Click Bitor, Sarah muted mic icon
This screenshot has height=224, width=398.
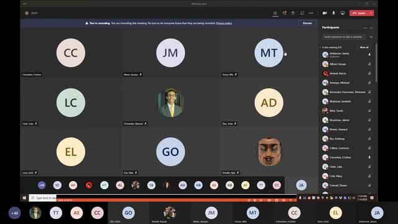pos(369,111)
